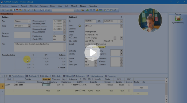
Task: Click into the toolbar search field
Action: (x=63, y=10)
